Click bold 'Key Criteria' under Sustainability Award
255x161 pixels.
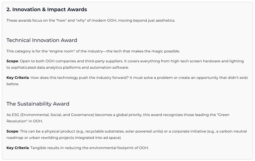tap(18, 148)
